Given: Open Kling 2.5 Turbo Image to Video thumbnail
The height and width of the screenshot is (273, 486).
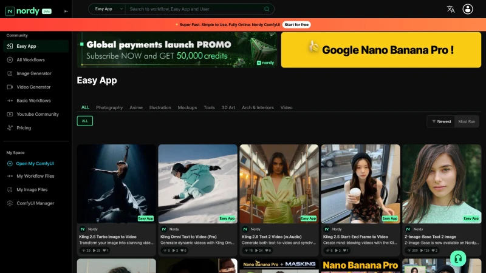Looking at the screenshot, I should 116,183.
